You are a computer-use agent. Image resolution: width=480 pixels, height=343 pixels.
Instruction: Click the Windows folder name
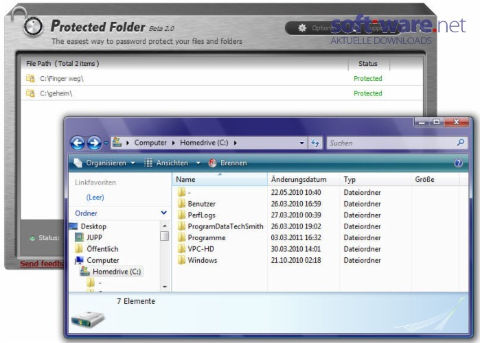(203, 261)
